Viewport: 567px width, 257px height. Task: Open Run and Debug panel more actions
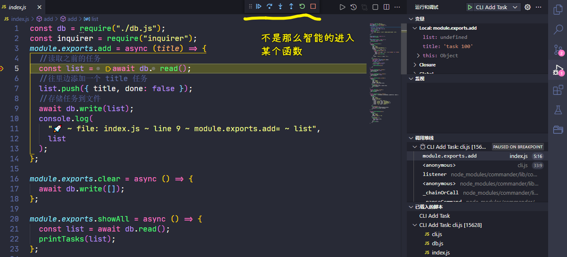(x=539, y=7)
